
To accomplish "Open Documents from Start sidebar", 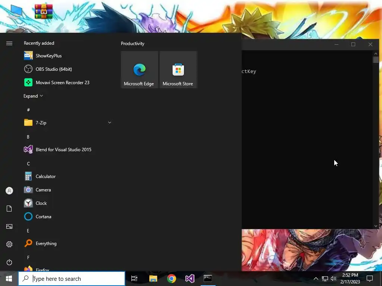I will [9, 209].
